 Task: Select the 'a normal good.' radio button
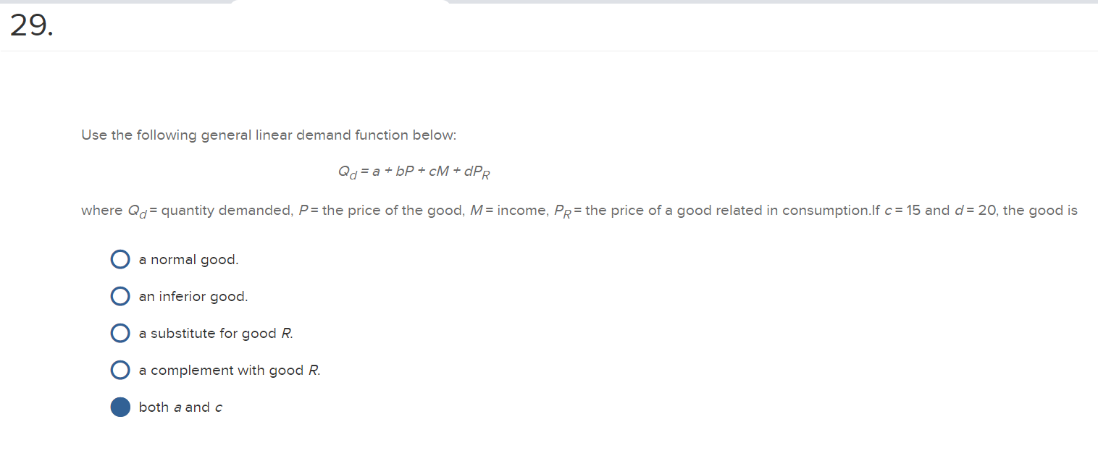[x=120, y=259]
